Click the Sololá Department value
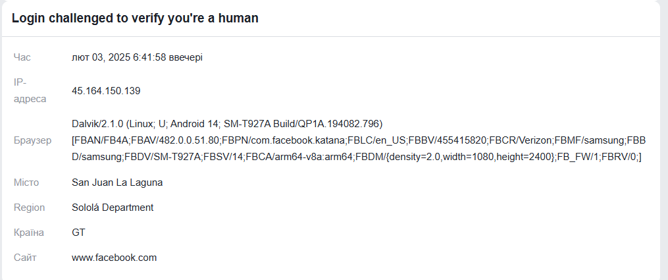The height and width of the screenshot is (280, 668). coord(113,208)
